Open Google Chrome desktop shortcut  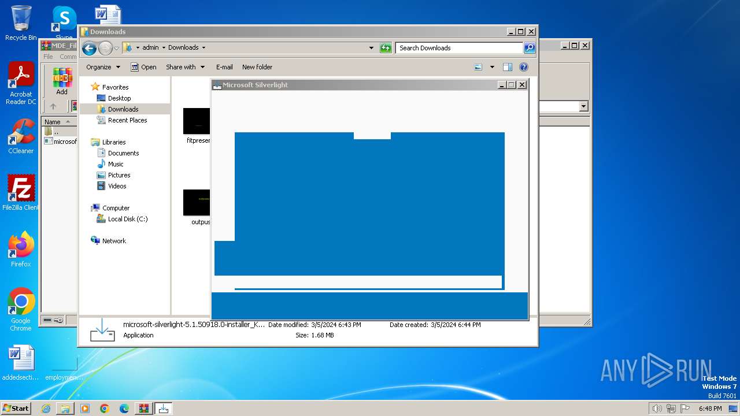click(21, 310)
